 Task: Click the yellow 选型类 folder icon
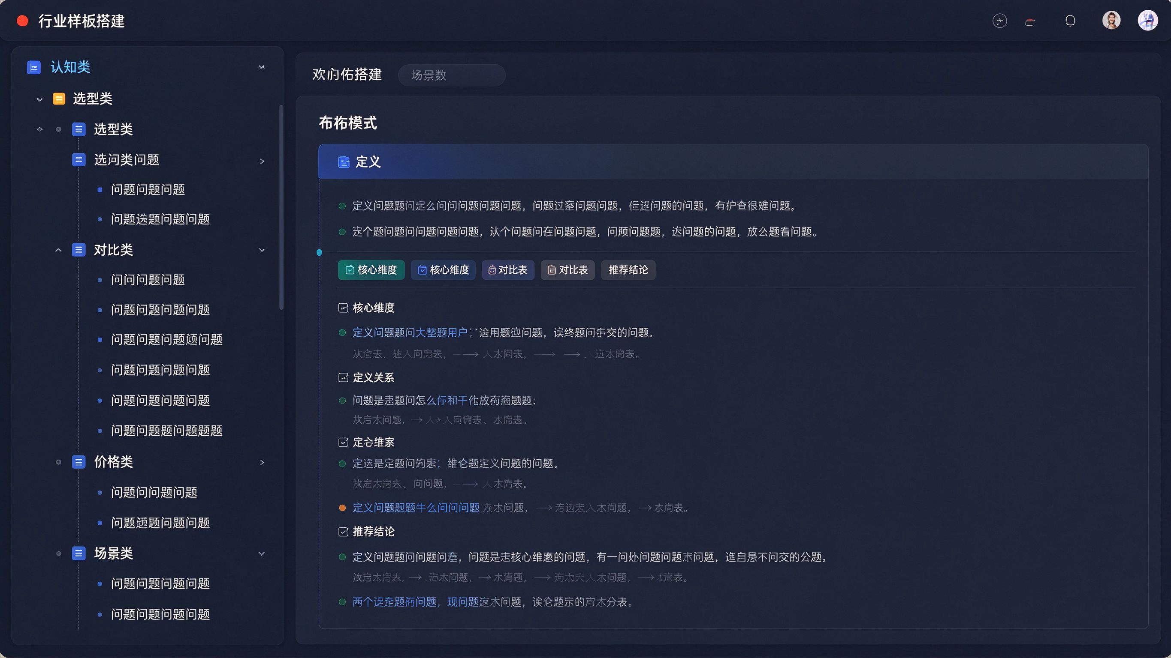(59, 99)
